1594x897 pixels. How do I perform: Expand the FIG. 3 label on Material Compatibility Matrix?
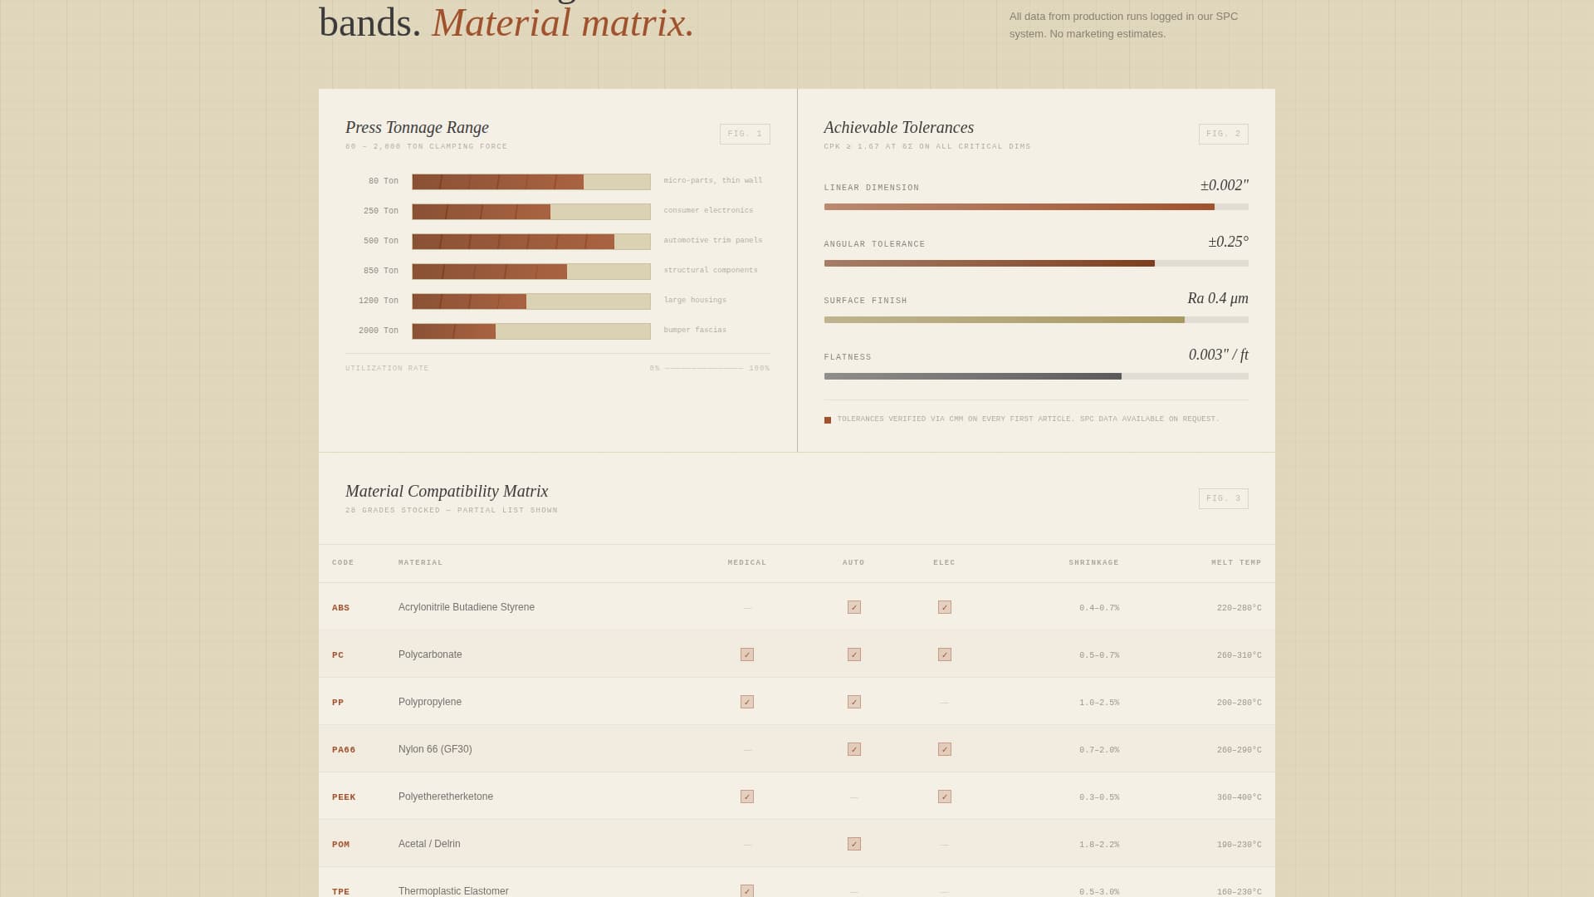click(1223, 498)
